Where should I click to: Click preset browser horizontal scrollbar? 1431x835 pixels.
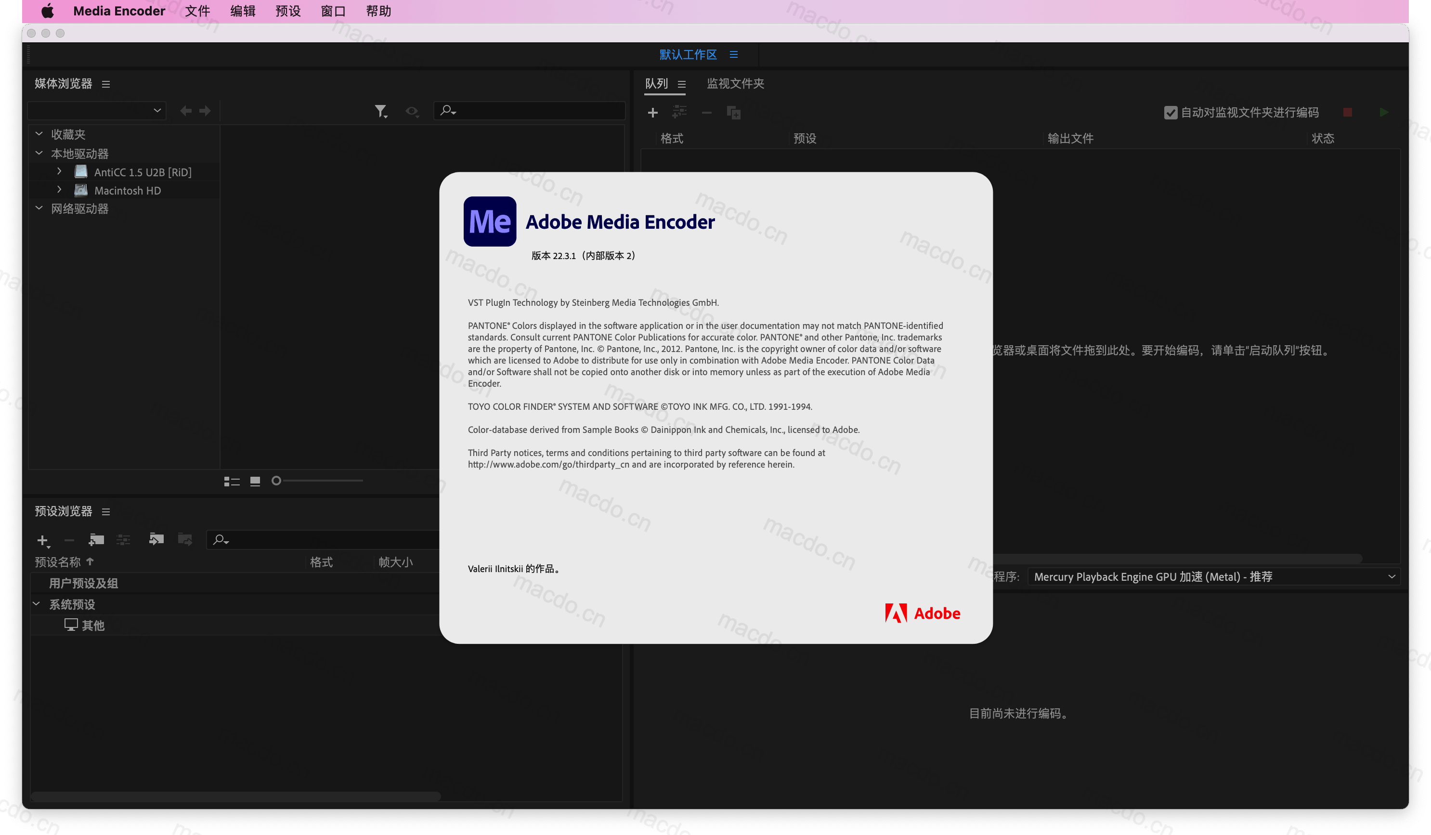pos(235,796)
